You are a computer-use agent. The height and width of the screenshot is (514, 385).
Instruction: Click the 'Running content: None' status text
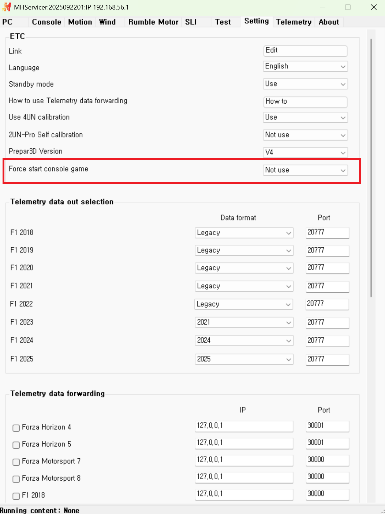40,510
